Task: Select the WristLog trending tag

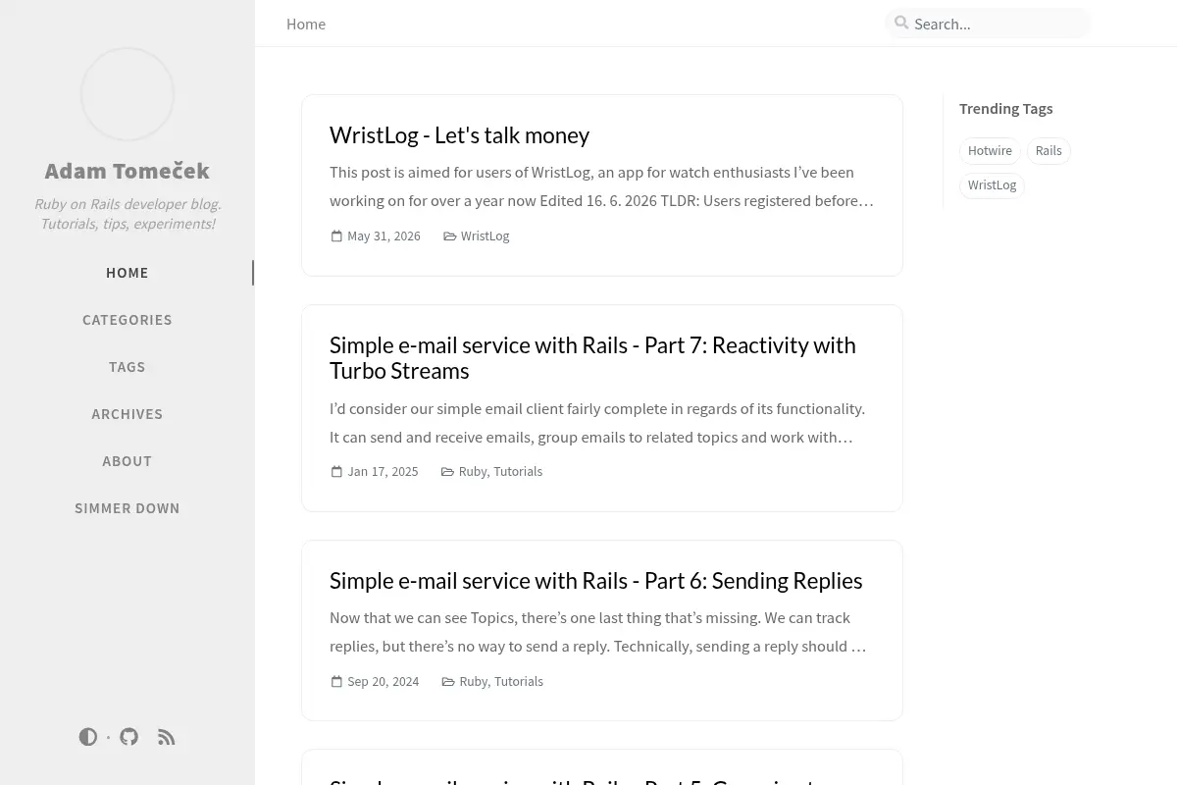Action: [x=992, y=185]
